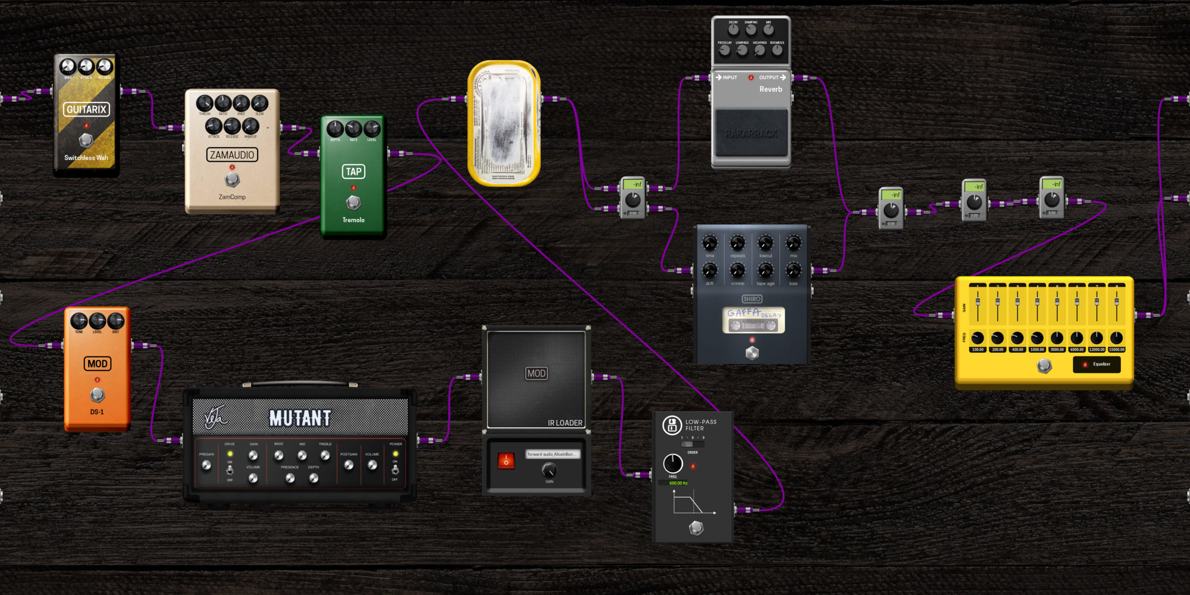Click the ZamComp SLEW knob

click(x=259, y=103)
